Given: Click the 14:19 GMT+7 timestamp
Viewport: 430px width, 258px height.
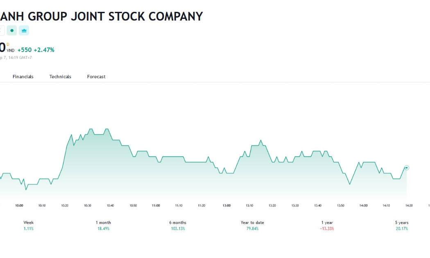Looking at the screenshot, I should (20, 58).
